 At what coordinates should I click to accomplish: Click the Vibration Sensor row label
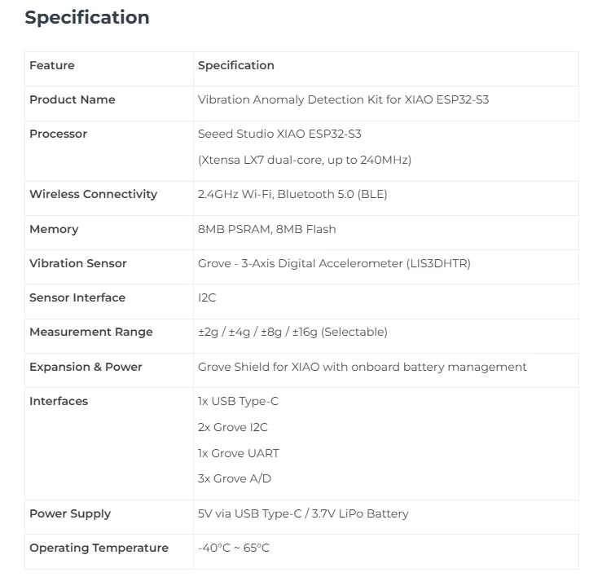[78, 263]
